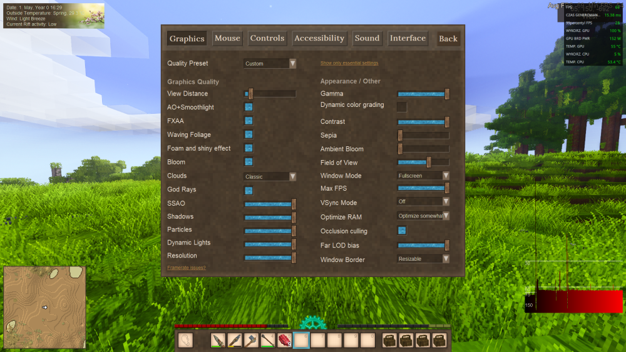
Task: Open the last basket backpack slot
Action: click(439, 341)
